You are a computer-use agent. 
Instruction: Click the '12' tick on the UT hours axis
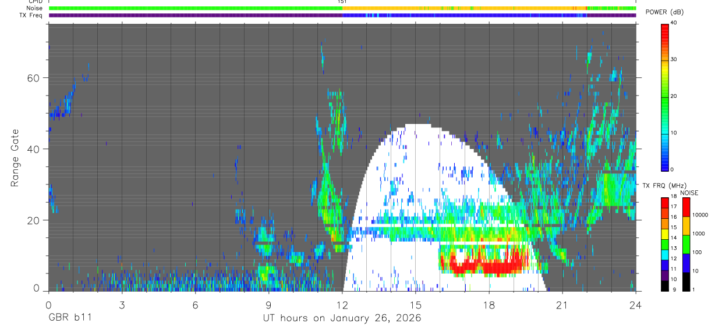[x=342, y=304]
